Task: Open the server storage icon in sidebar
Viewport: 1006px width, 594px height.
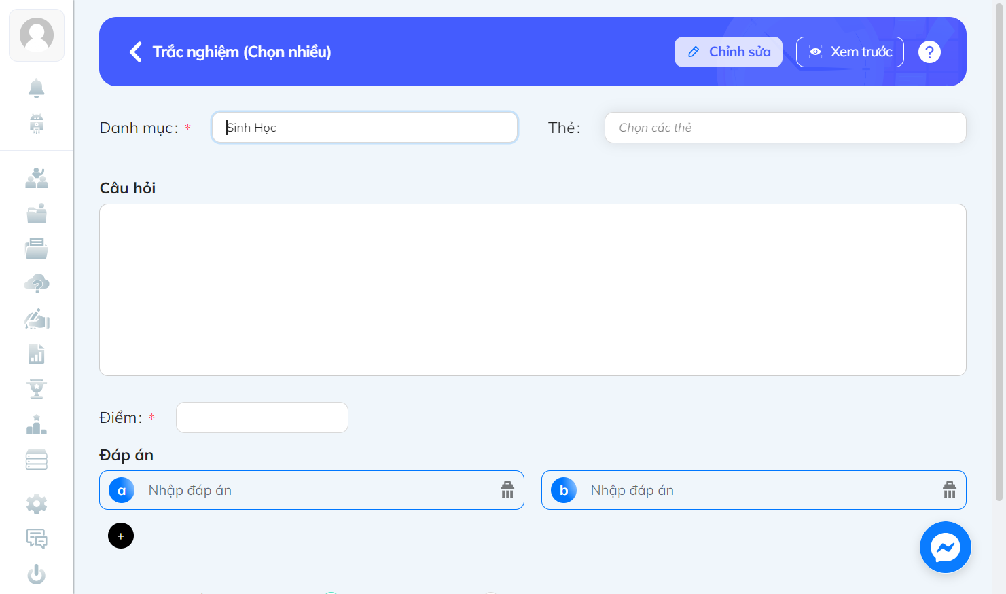Action: 37,460
